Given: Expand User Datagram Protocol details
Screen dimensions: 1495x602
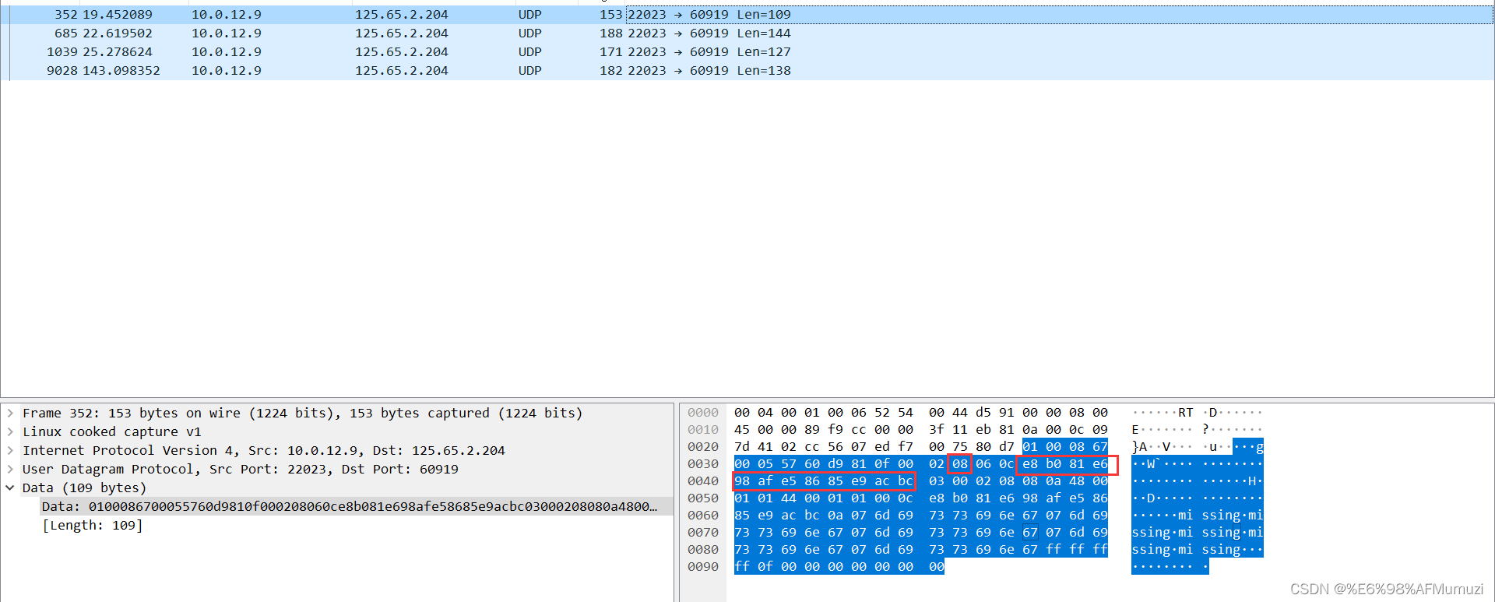Looking at the screenshot, I should pos(10,470).
